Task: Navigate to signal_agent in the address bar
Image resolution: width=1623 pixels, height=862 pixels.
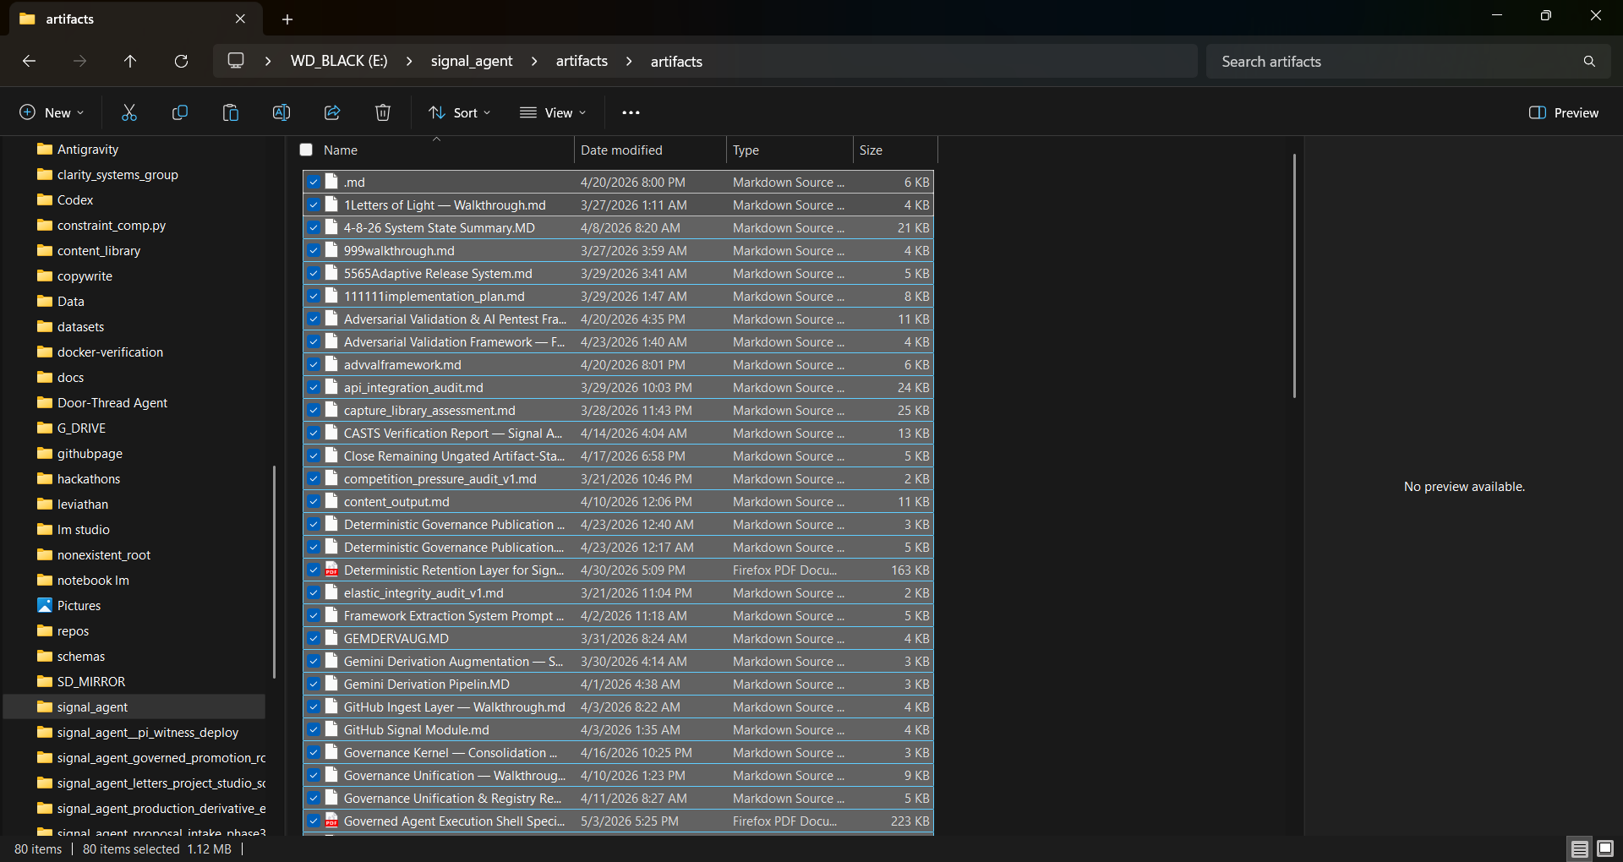Action: [472, 61]
